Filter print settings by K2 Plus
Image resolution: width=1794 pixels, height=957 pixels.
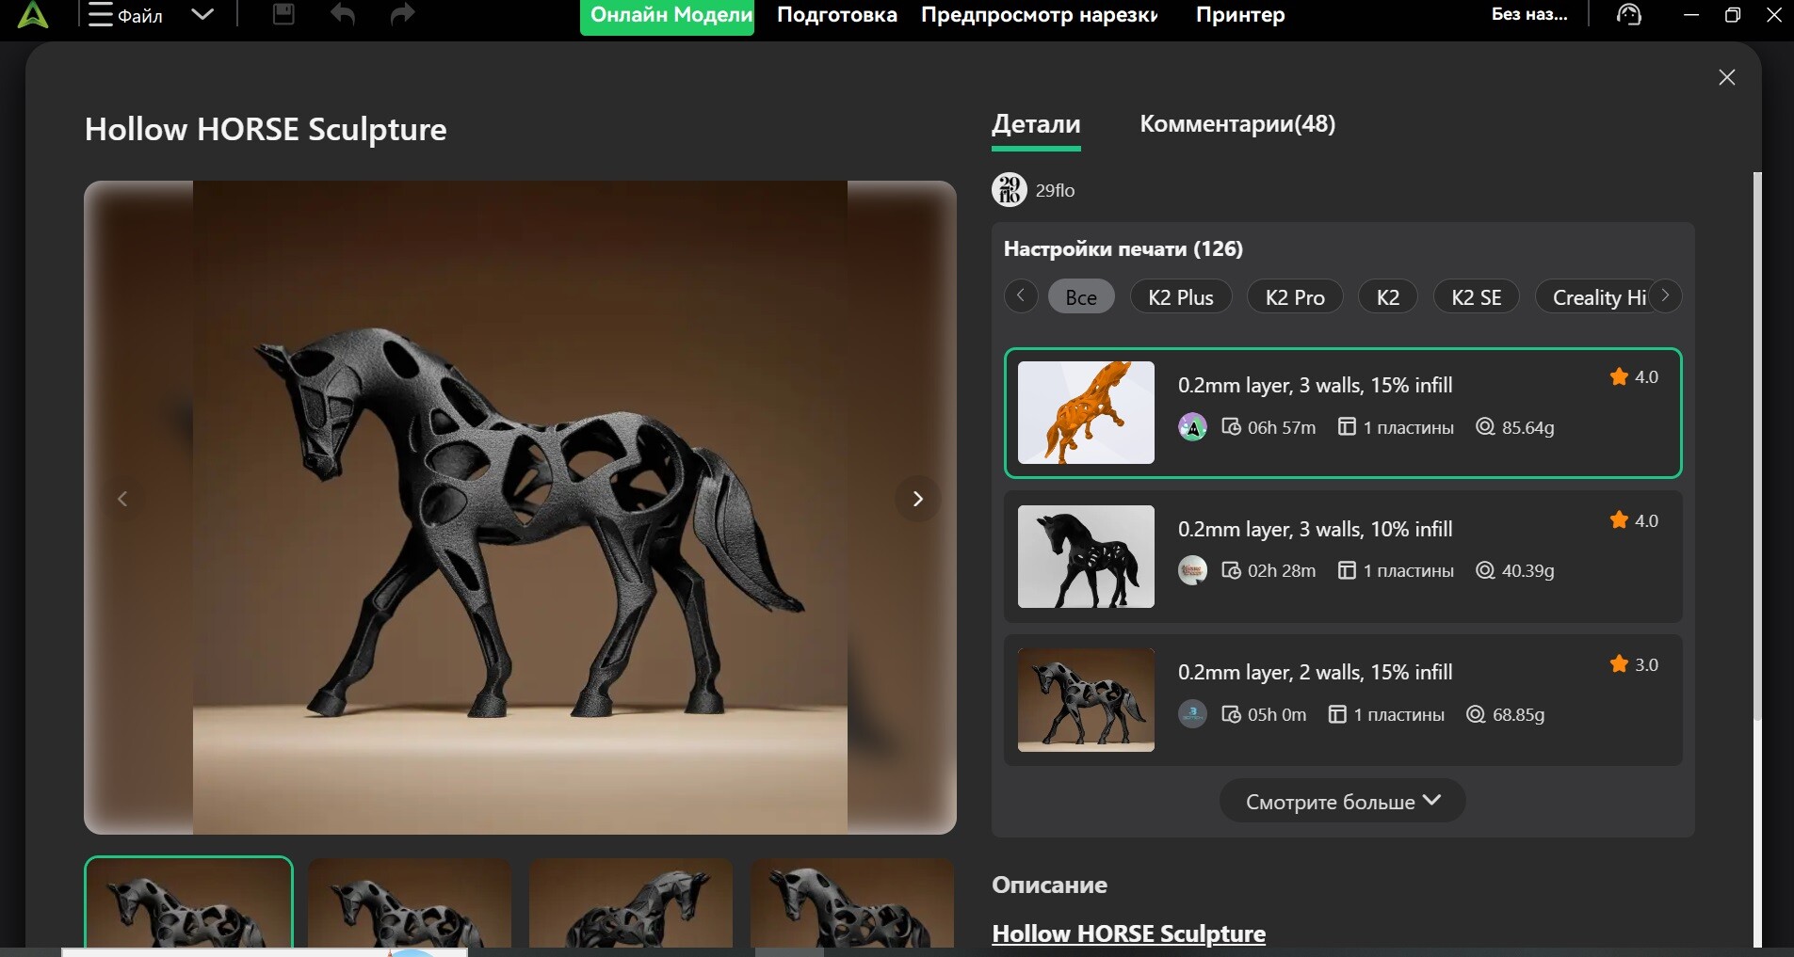click(x=1181, y=297)
